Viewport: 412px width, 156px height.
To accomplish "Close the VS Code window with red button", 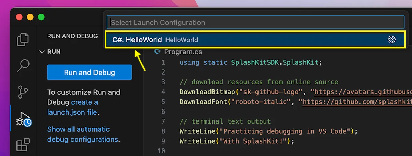I will pyautogui.click(x=19, y=17).
